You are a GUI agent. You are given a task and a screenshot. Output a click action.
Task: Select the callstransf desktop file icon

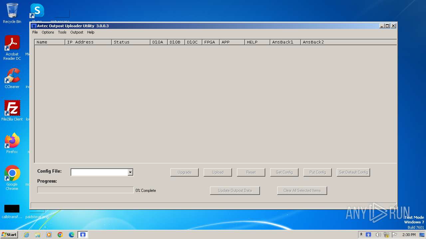tap(12, 211)
